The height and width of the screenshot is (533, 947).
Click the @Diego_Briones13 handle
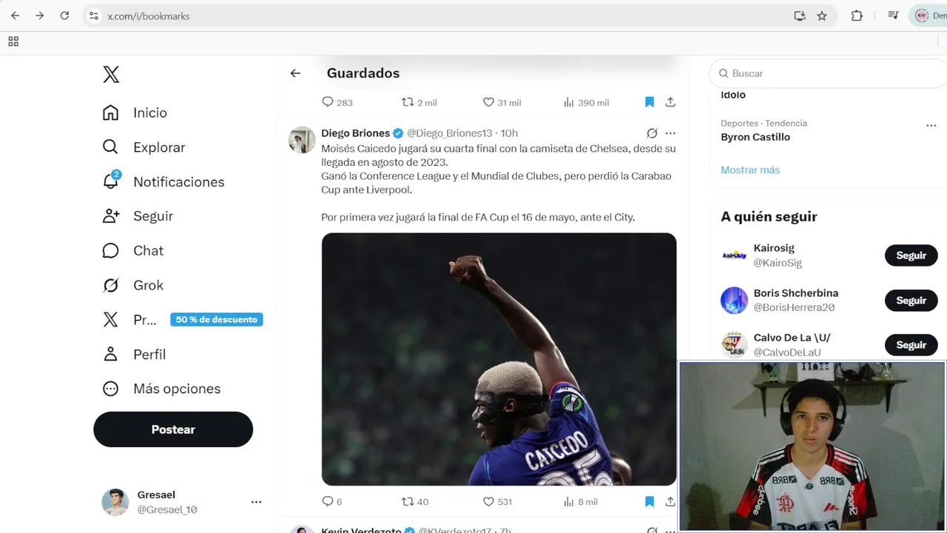pyautogui.click(x=449, y=133)
